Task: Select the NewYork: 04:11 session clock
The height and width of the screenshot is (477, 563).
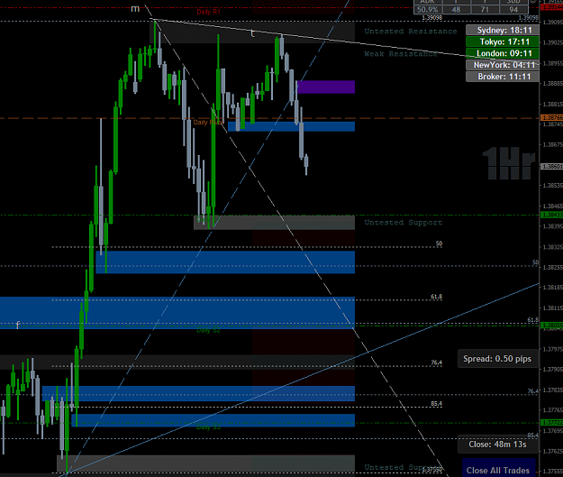Action: tap(503, 65)
